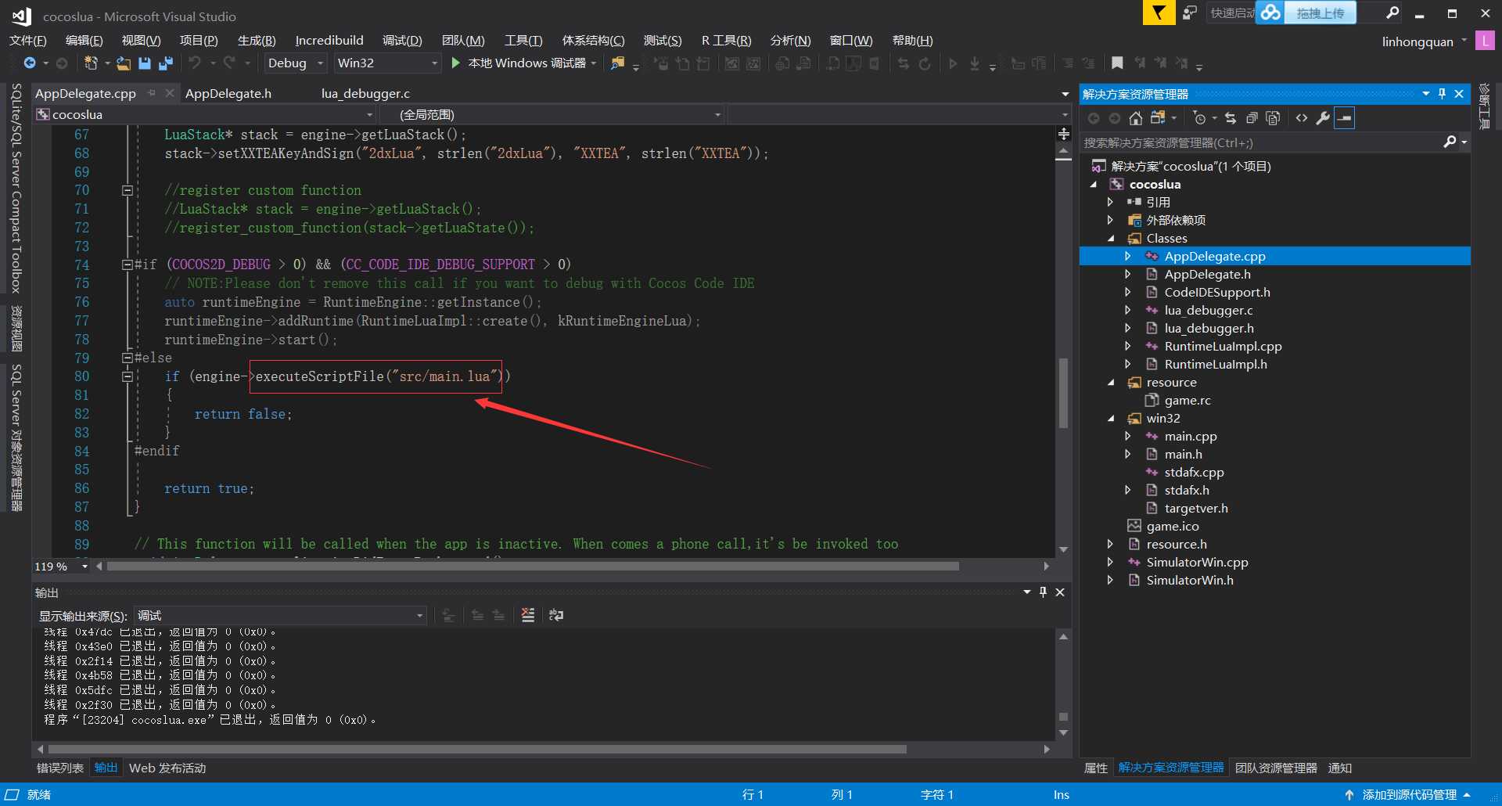Click the feedback icon beside notifications flag
This screenshot has width=1502, height=806.
[x=1190, y=13]
